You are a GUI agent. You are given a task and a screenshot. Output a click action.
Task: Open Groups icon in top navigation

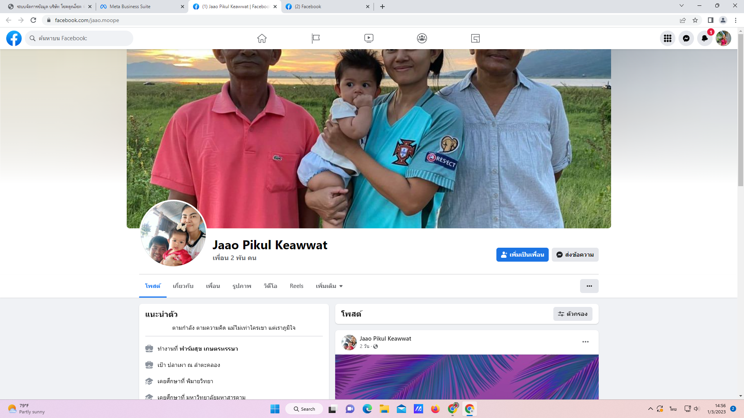422,38
